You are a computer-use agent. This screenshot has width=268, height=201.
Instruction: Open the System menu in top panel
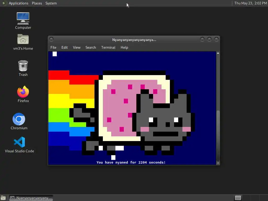pyautogui.click(x=51, y=3)
